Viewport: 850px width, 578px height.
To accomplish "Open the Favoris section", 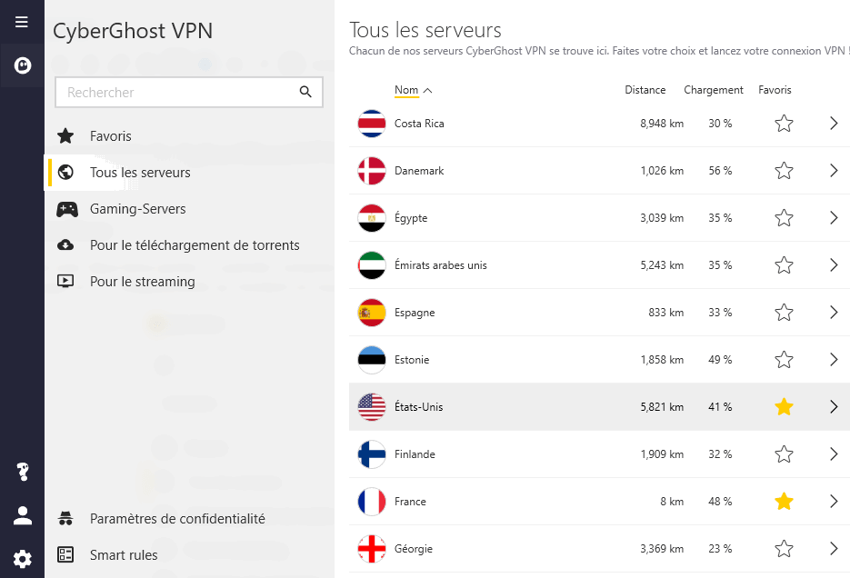I will tap(110, 136).
